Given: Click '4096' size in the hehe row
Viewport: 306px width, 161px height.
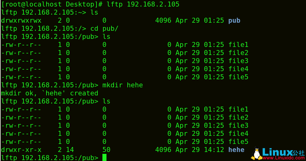Looking at the screenshot, I should [x=163, y=150].
